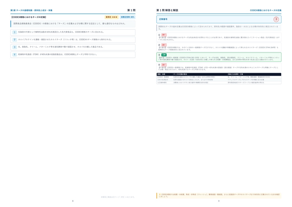The image size is (292, 207).
Task: Click the 対象となる原料・工程 column header
Action: point(235,74)
